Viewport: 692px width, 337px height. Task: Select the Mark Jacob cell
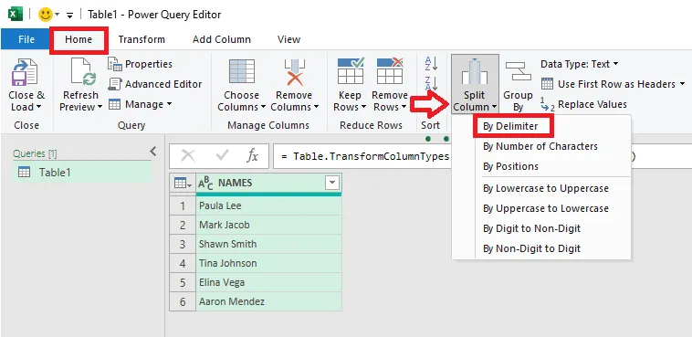(268, 225)
